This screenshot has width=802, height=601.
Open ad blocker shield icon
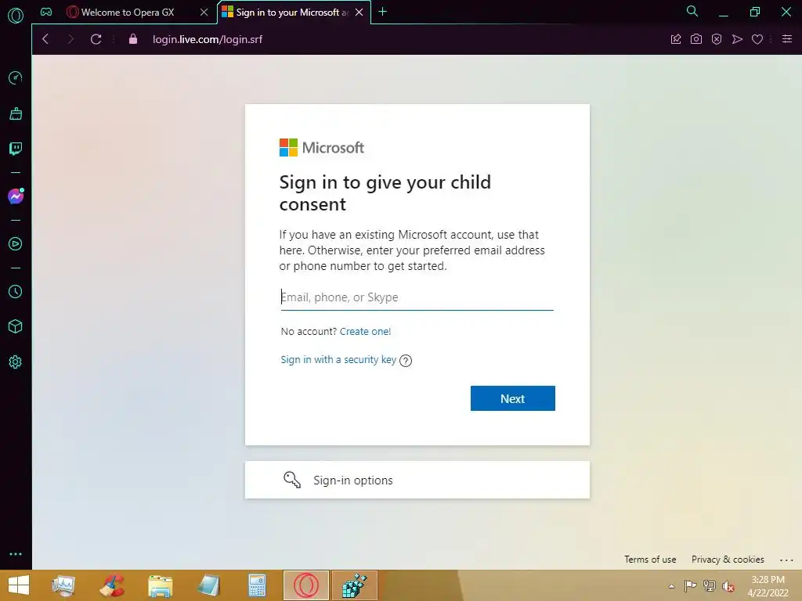[x=717, y=39]
